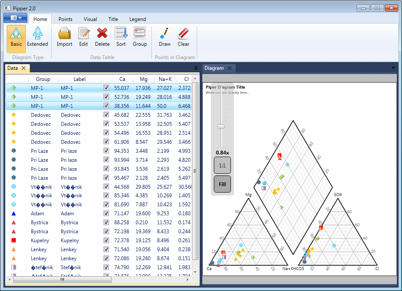The width and height of the screenshot is (402, 291).
Task: Click the scroll right arrow of data table
Action: (x=188, y=280)
